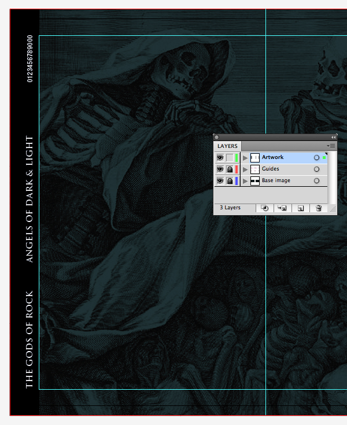
Task: Select the Base image layer name
Action: (x=276, y=180)
